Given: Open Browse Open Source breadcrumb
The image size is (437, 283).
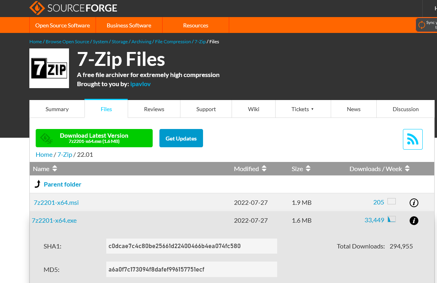Looking at the screenshot, I should (67, 42).
